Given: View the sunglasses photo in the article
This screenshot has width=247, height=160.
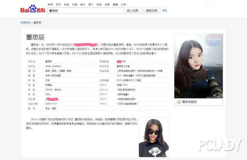Looking at the screenshot, I should tap(154, 137).
